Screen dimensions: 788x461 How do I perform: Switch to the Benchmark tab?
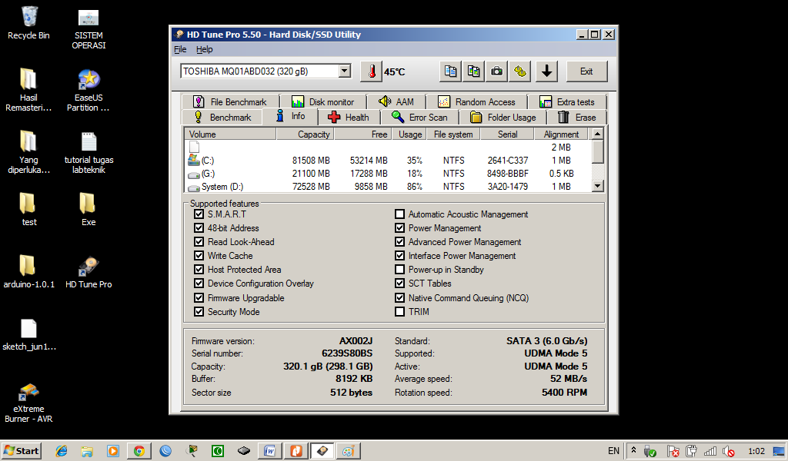[x=222, y=118]
